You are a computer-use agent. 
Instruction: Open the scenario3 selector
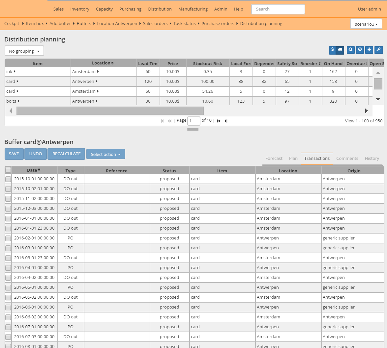(x=366, y=24)
